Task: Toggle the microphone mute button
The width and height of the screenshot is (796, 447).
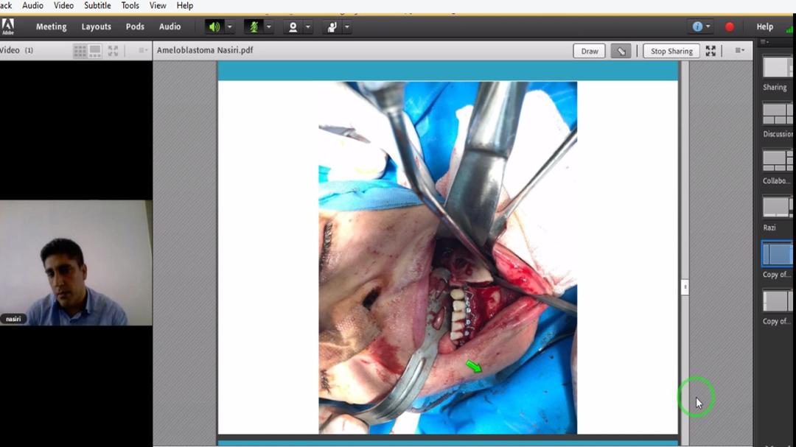Action: (254, 27)
